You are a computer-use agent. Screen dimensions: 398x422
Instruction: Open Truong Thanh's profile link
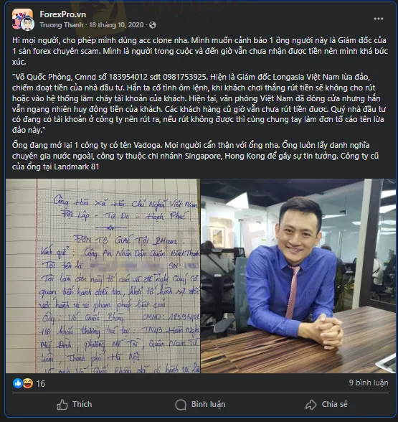click(x=62, y=25)
